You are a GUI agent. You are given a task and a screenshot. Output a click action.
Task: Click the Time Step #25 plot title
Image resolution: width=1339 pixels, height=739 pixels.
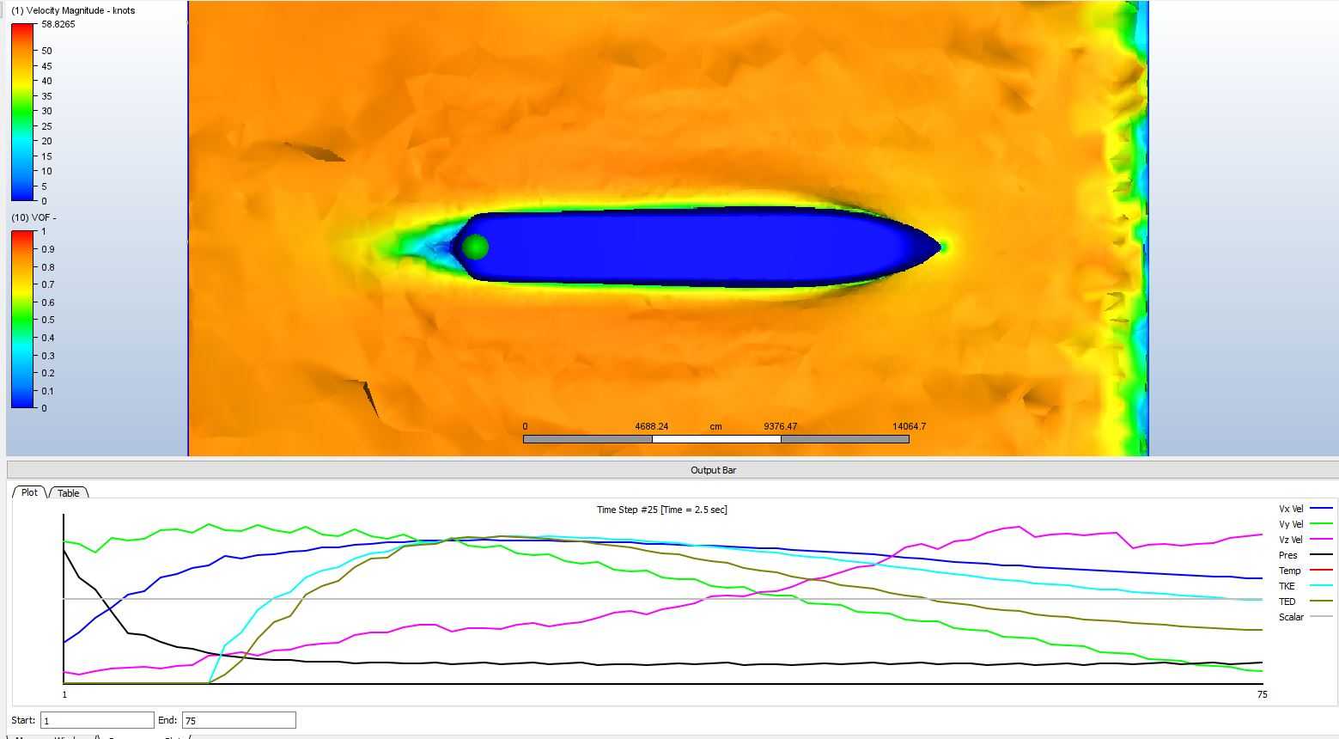coord(661,510)
